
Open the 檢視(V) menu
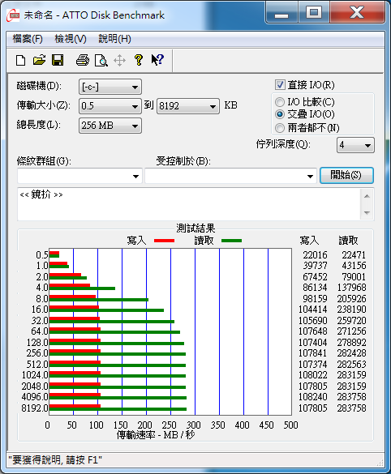[x=71, y=39]
